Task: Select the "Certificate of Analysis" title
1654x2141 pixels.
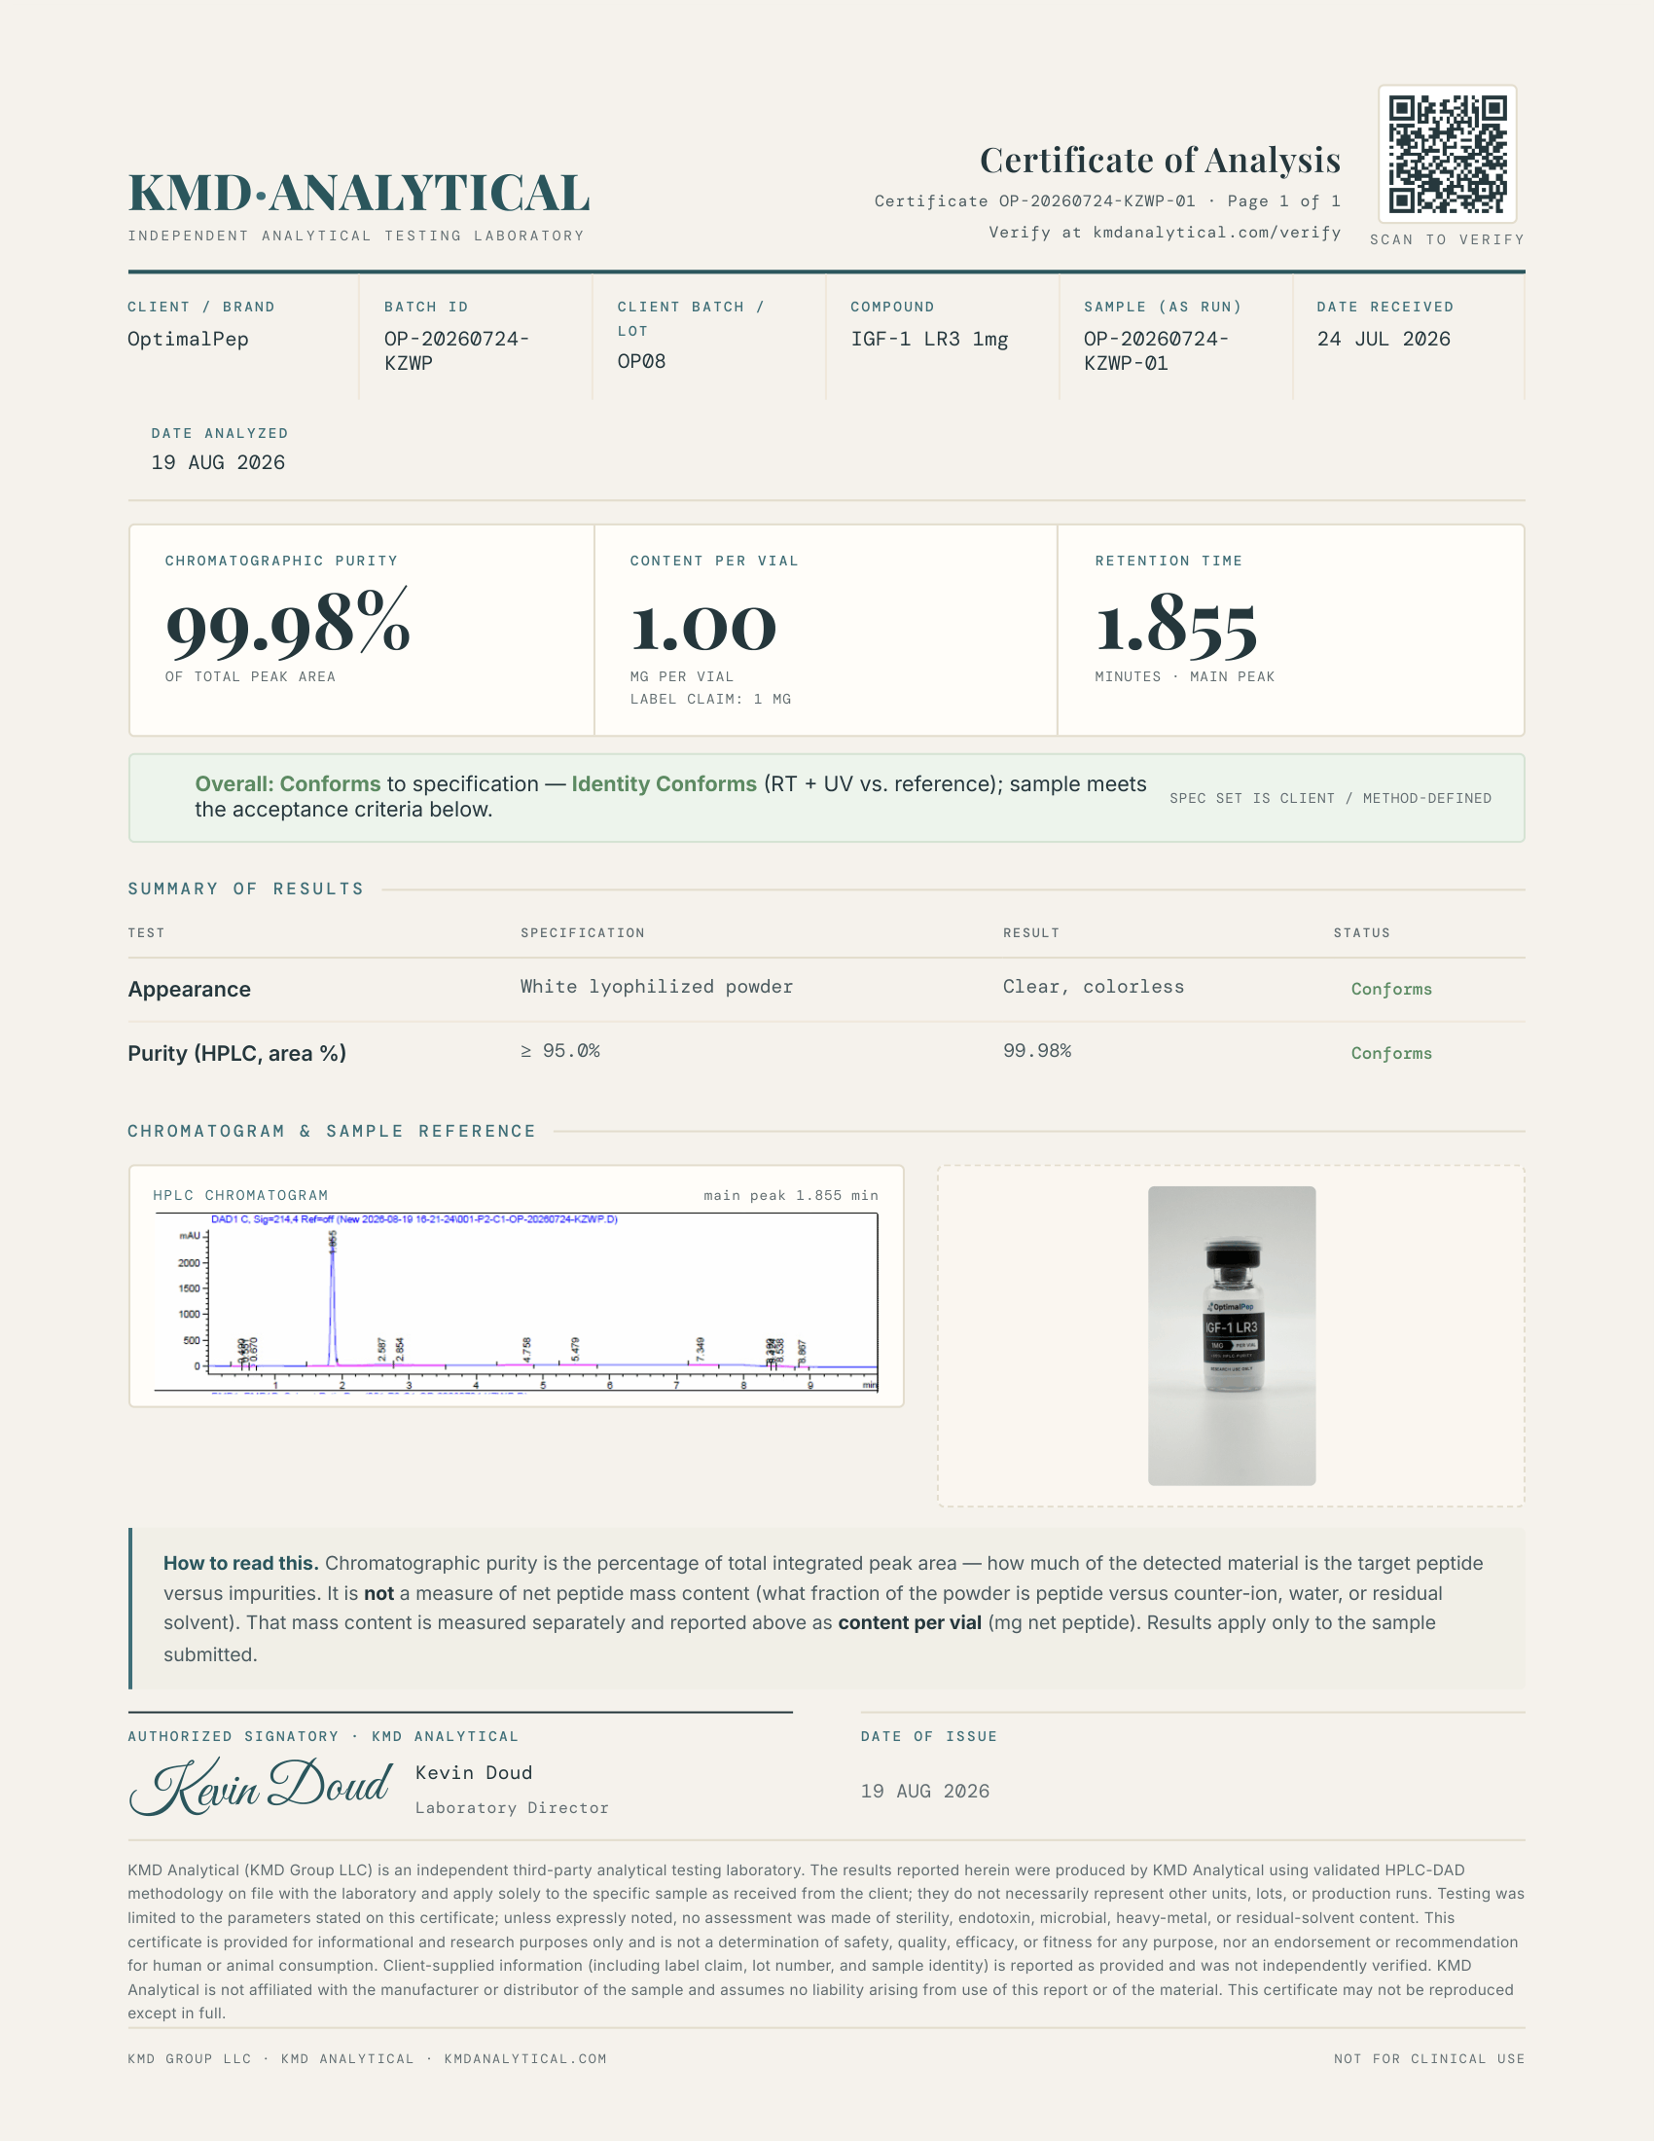Action: pos(1160,160)
